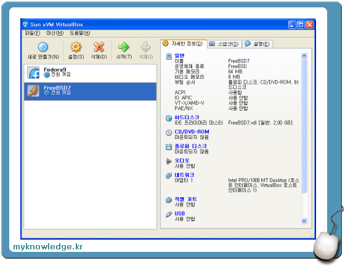Click the details pane vertical scrollbar thumb

pos(304,126)
